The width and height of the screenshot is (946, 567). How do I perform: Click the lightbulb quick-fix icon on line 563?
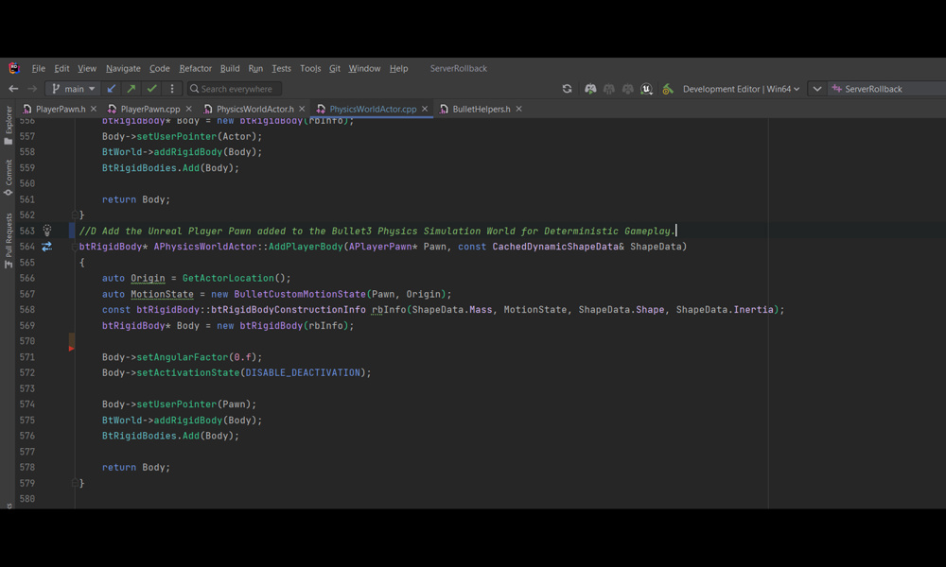tap(46, 231)
